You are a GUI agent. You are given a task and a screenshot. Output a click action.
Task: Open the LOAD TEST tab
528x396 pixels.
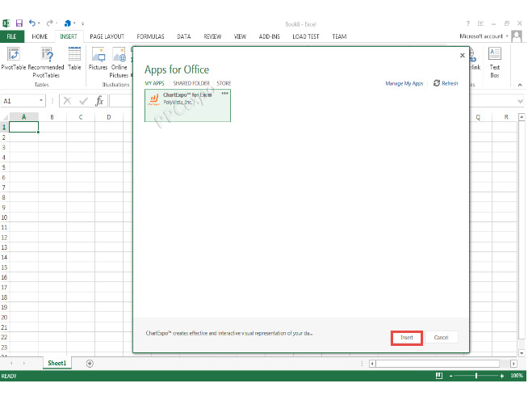(x=306, y=36)
